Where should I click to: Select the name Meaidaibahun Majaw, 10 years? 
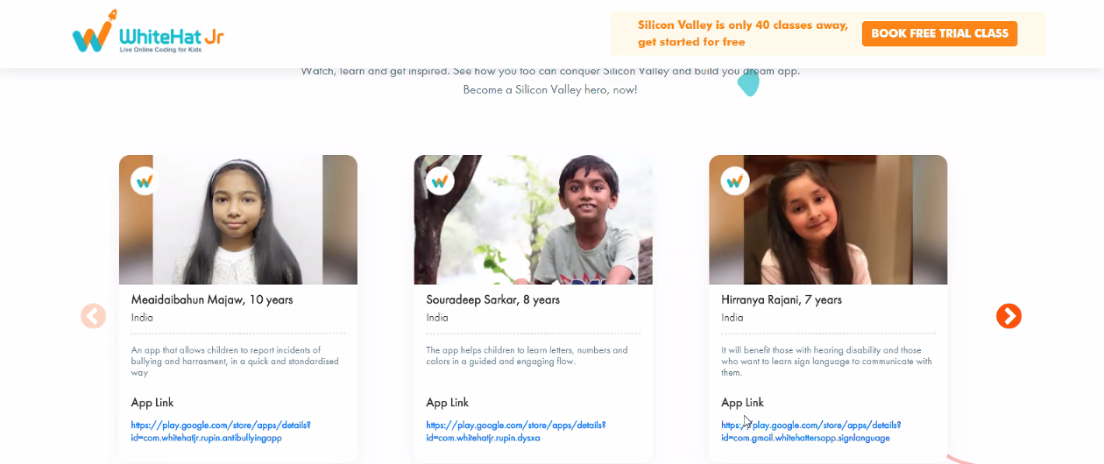[212, 299]
